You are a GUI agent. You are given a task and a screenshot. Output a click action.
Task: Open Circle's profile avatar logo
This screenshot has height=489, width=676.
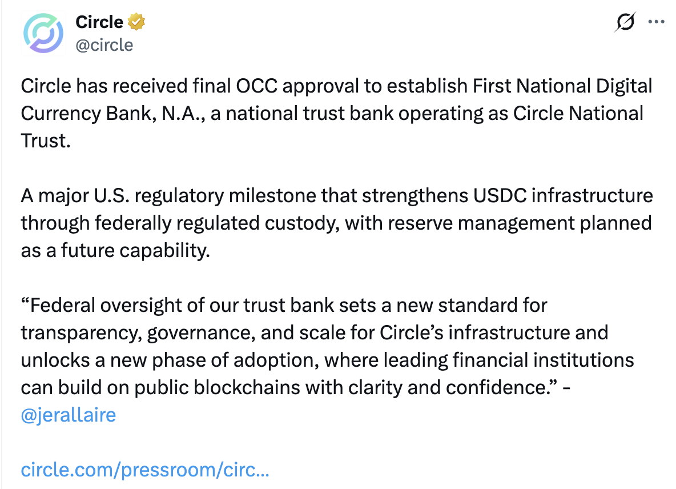43,33
